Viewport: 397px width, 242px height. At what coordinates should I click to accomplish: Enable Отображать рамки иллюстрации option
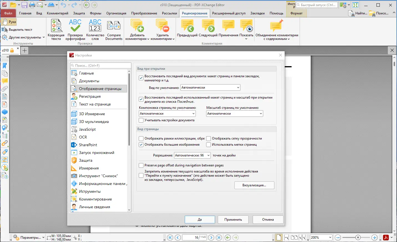pyautogui.click(x=141, y=138)
